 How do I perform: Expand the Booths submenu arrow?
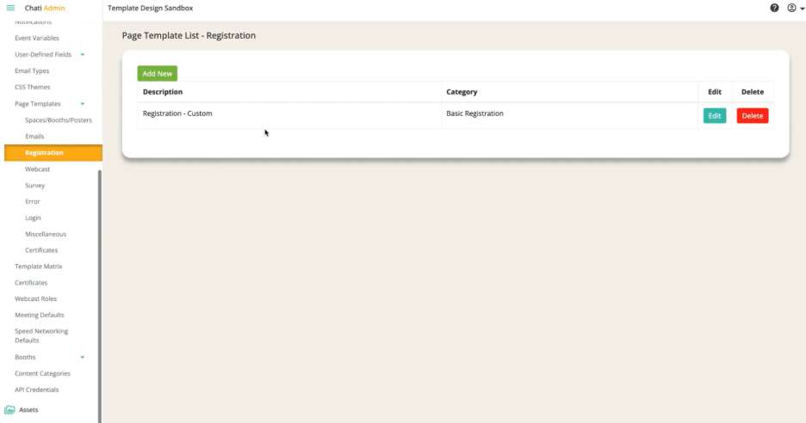pos(83,357)
